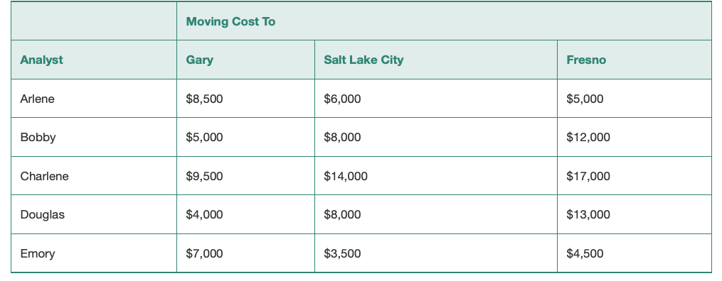Click the Douglas row label
This screenshot has height=281, width=722.
click(43, 215)
